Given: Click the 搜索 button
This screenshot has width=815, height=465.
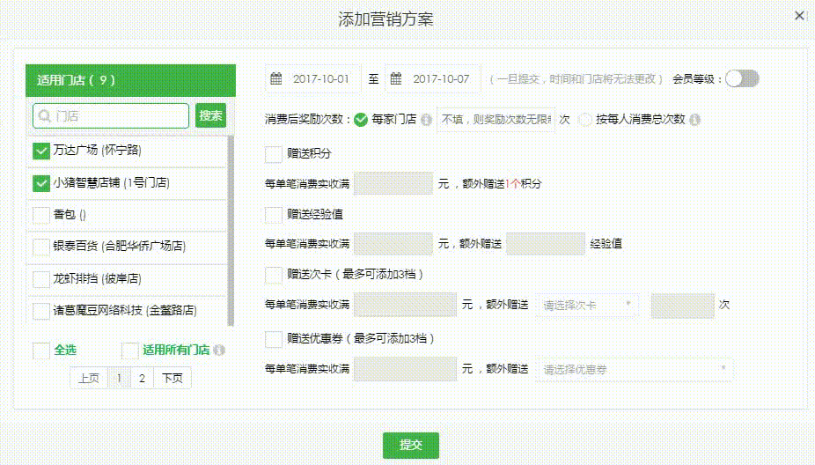Looking at the screenshot, I should (210, 115).
